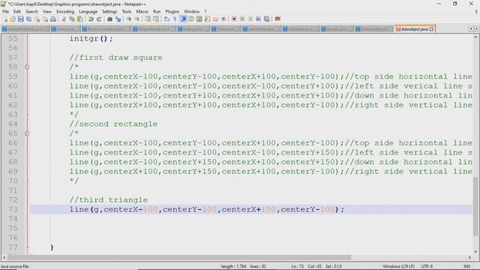Screen dimensions: 480x270
Task: Open the Macro menu
Action: (x=142, y=12)
